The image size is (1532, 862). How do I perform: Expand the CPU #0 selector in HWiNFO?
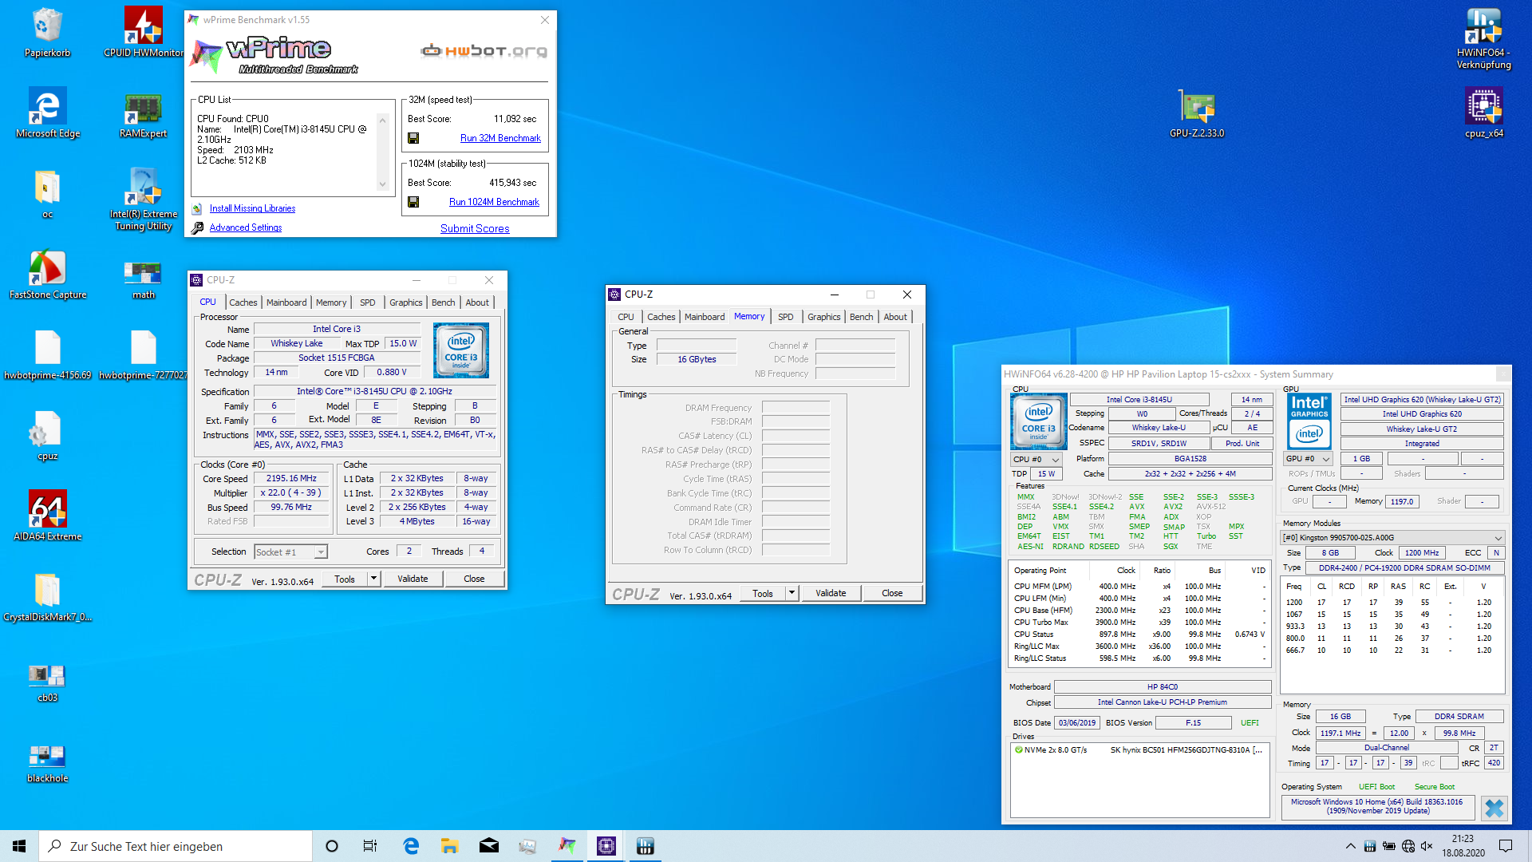coord(1036,459)
